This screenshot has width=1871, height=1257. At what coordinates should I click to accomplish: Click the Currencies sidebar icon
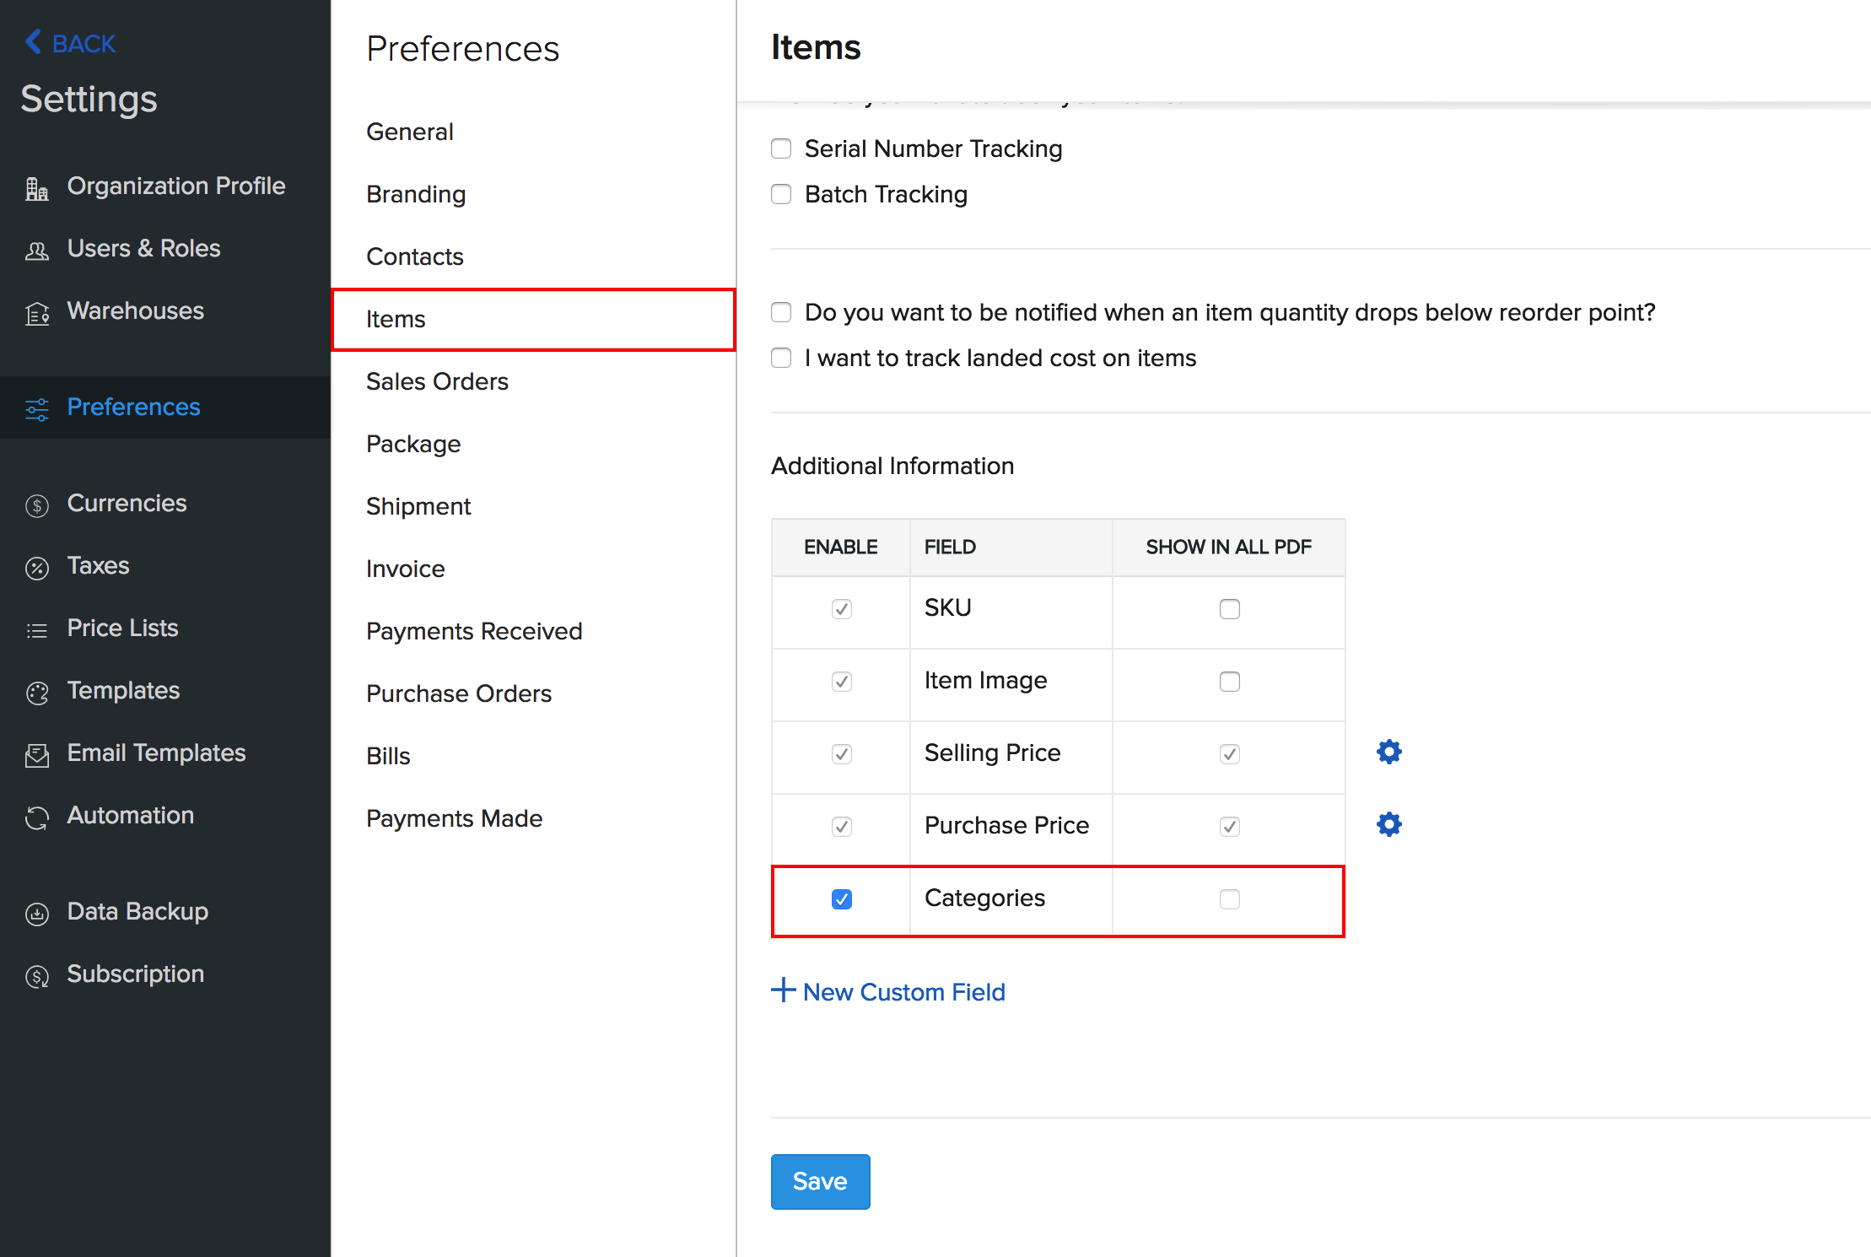tap(40, 504)
